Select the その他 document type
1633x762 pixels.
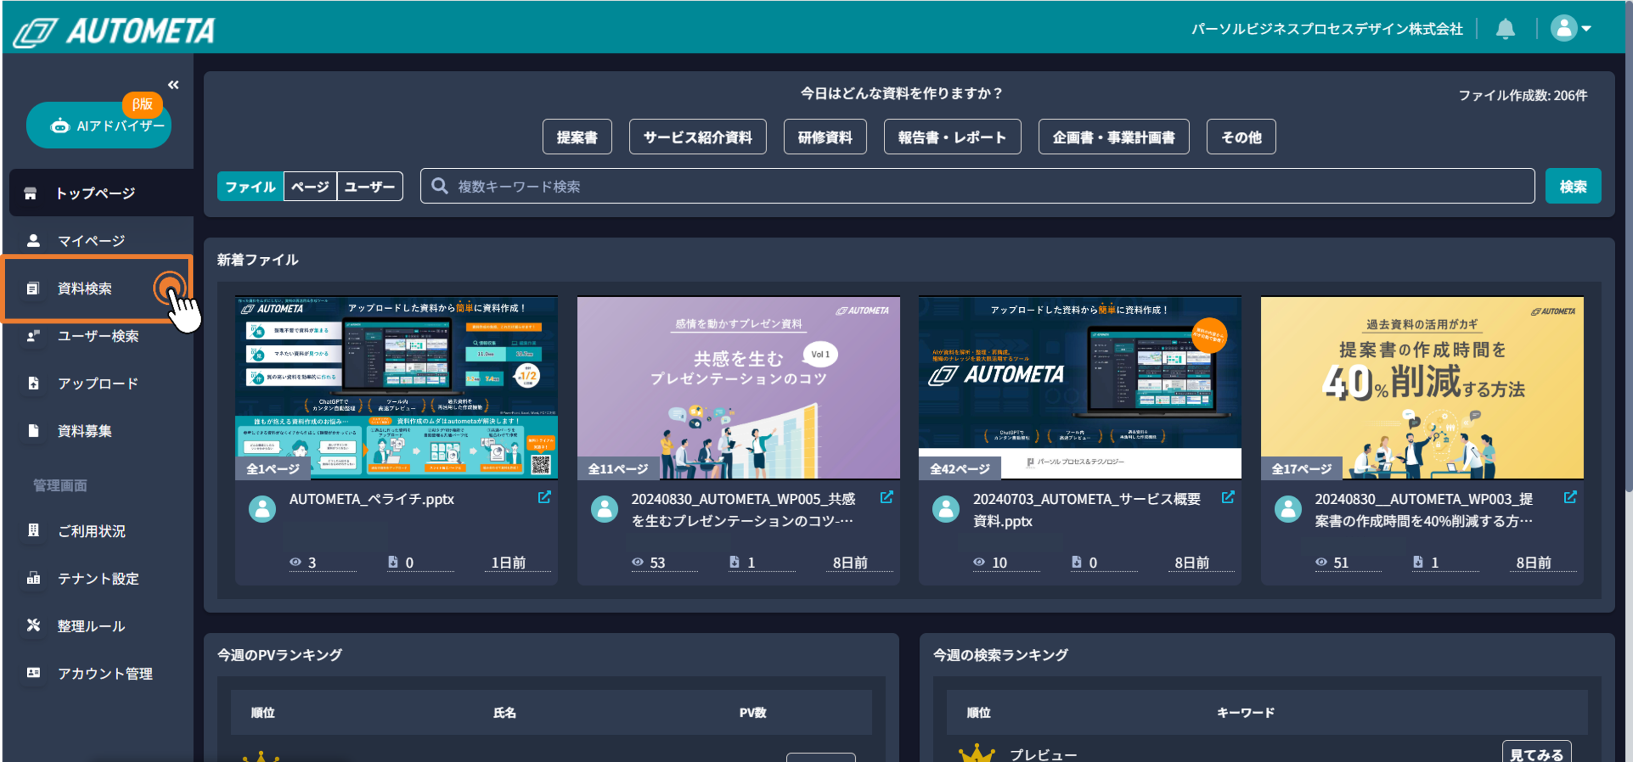[x=1241, y=137]
